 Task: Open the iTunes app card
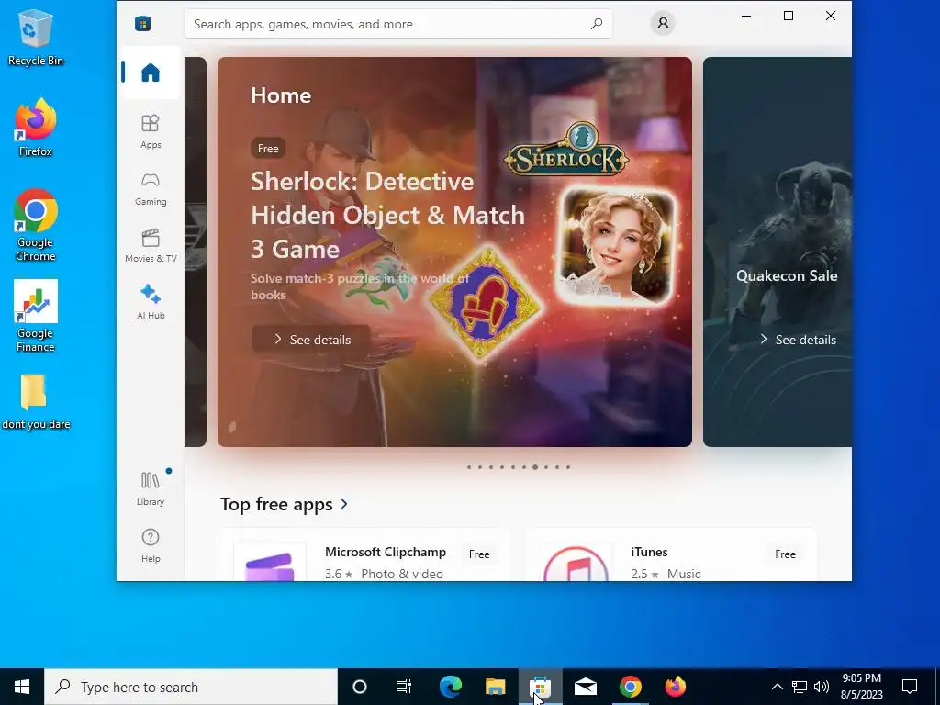click(671, 554)
